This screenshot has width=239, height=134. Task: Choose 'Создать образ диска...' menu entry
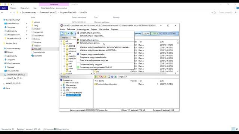click(89, 40)
